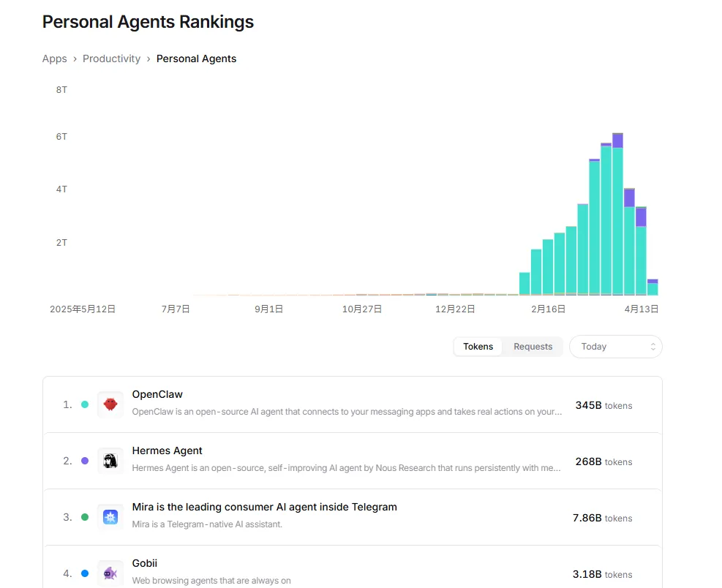Select the Personal Agents breadcrumb

click(x=196, y=59)
